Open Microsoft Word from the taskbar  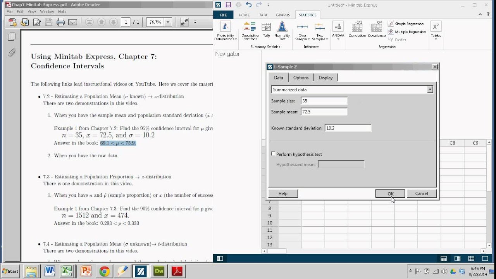click(x=50, y=271)
